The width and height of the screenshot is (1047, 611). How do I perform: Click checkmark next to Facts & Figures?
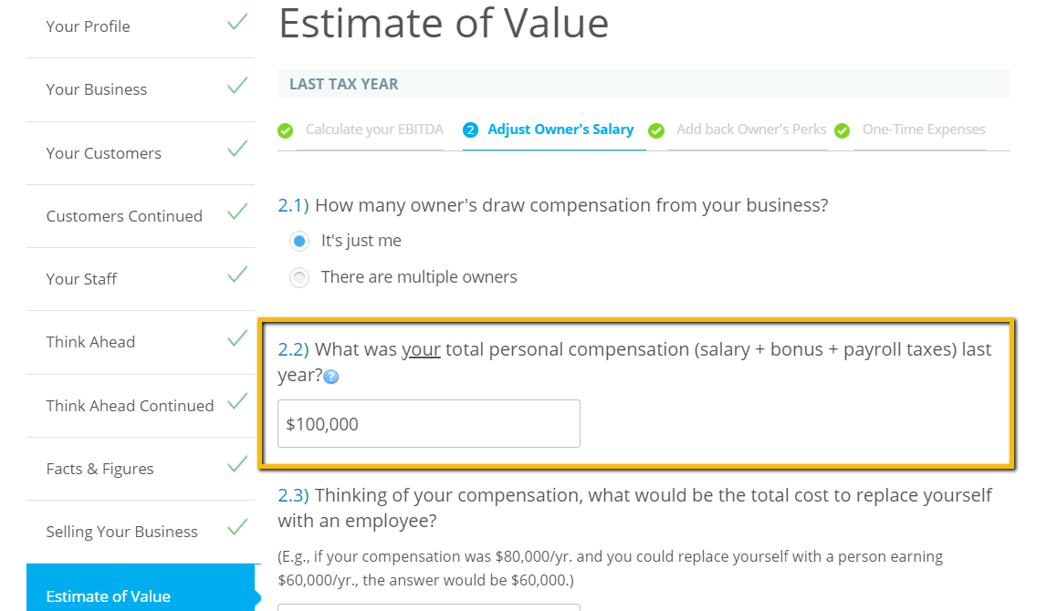(x=237, y=464)
